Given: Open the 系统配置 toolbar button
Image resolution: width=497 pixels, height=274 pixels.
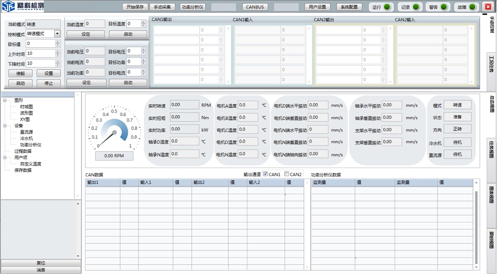Looking at the screenshot, I should pyautogui.click(x=349, y=7).
